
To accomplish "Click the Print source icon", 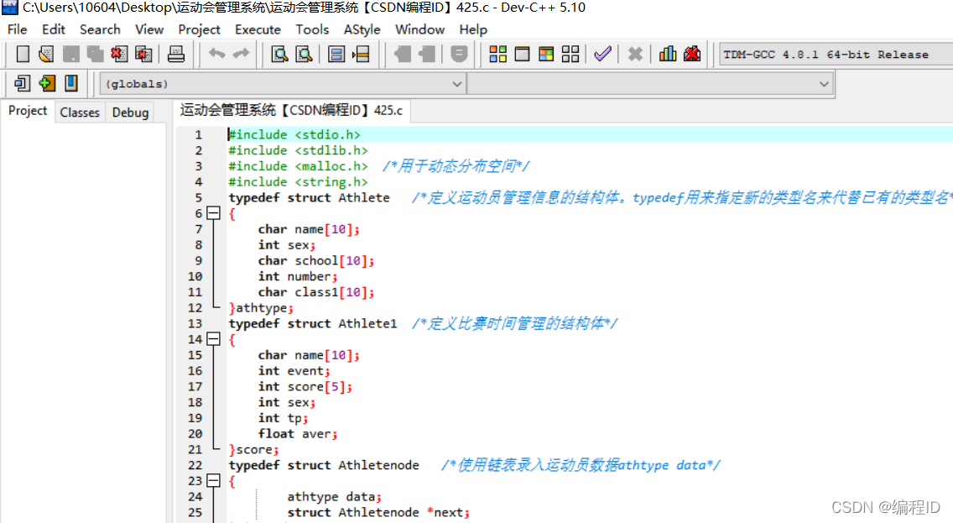I will click(x=175, y=53).
